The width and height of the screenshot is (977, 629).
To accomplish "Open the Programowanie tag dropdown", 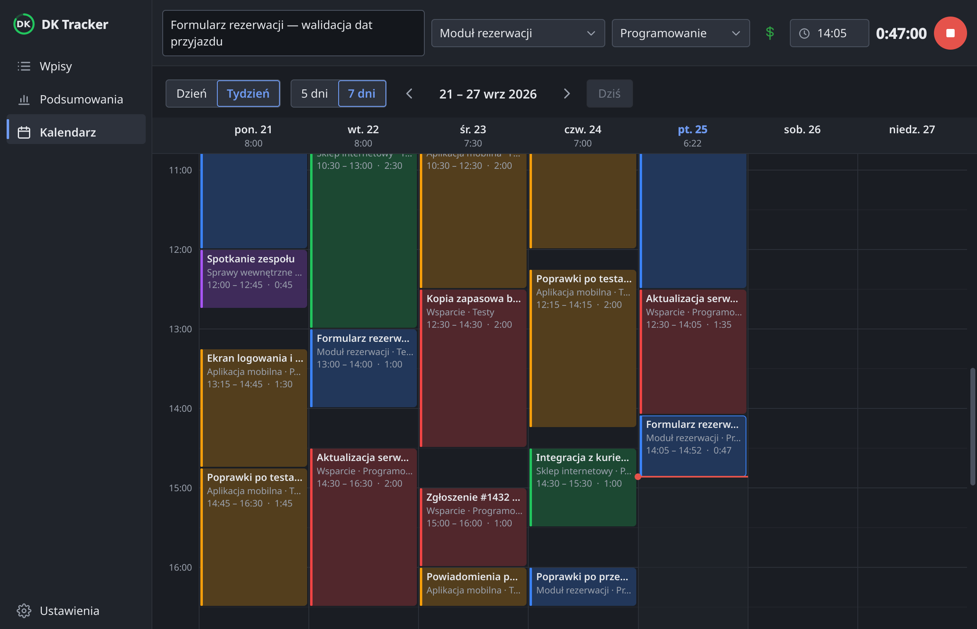I will pyautogui.click(x=681, y=33).
